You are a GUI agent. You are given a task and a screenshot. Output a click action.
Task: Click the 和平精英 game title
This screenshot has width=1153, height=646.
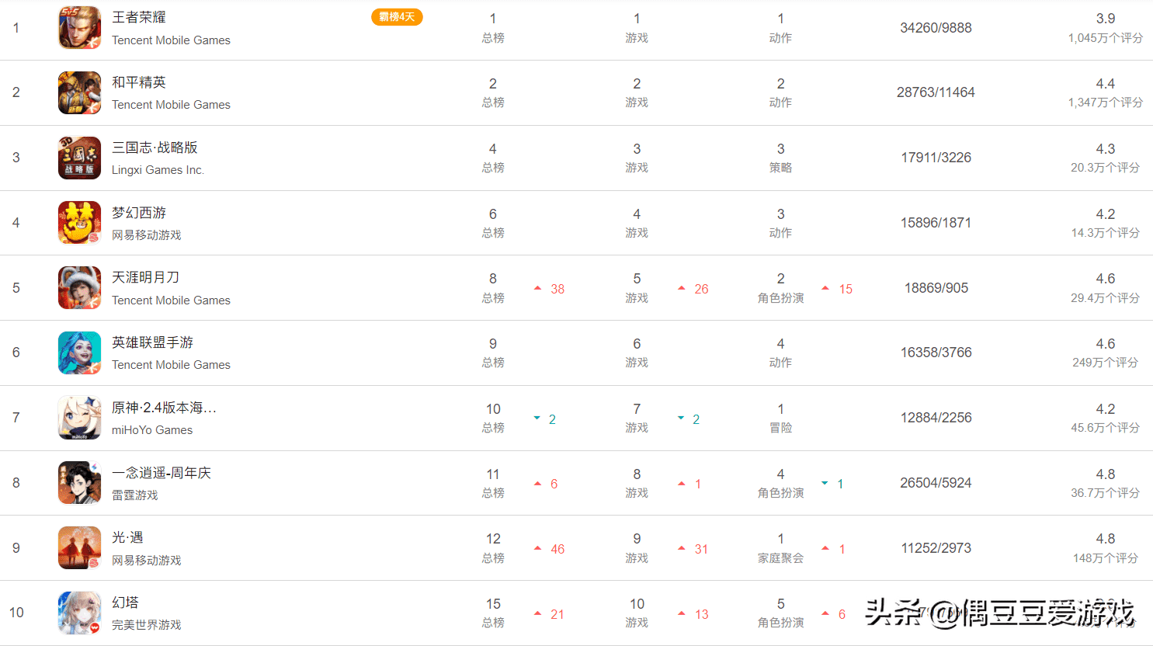tap(139, 82)
